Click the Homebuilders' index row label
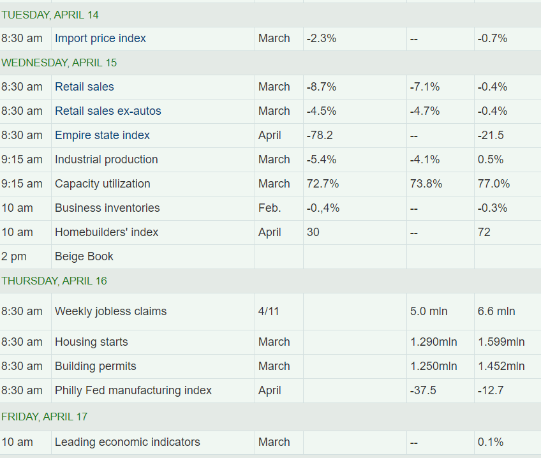The width and height of the screenshot is (541, 458). point(107,232)
